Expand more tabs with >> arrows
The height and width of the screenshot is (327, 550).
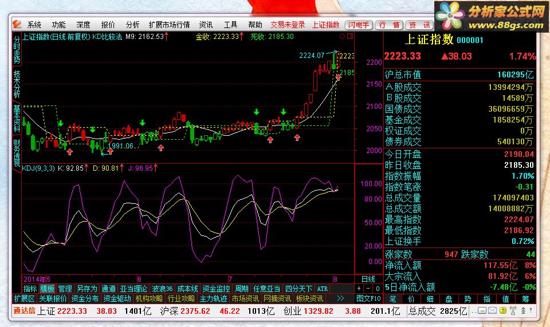pos(340,298)
